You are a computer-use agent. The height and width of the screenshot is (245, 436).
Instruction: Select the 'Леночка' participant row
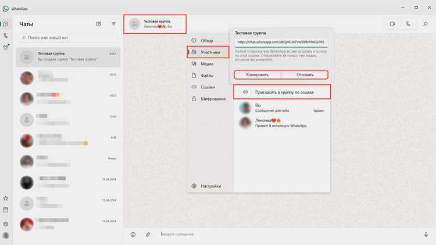pos(282,123)
